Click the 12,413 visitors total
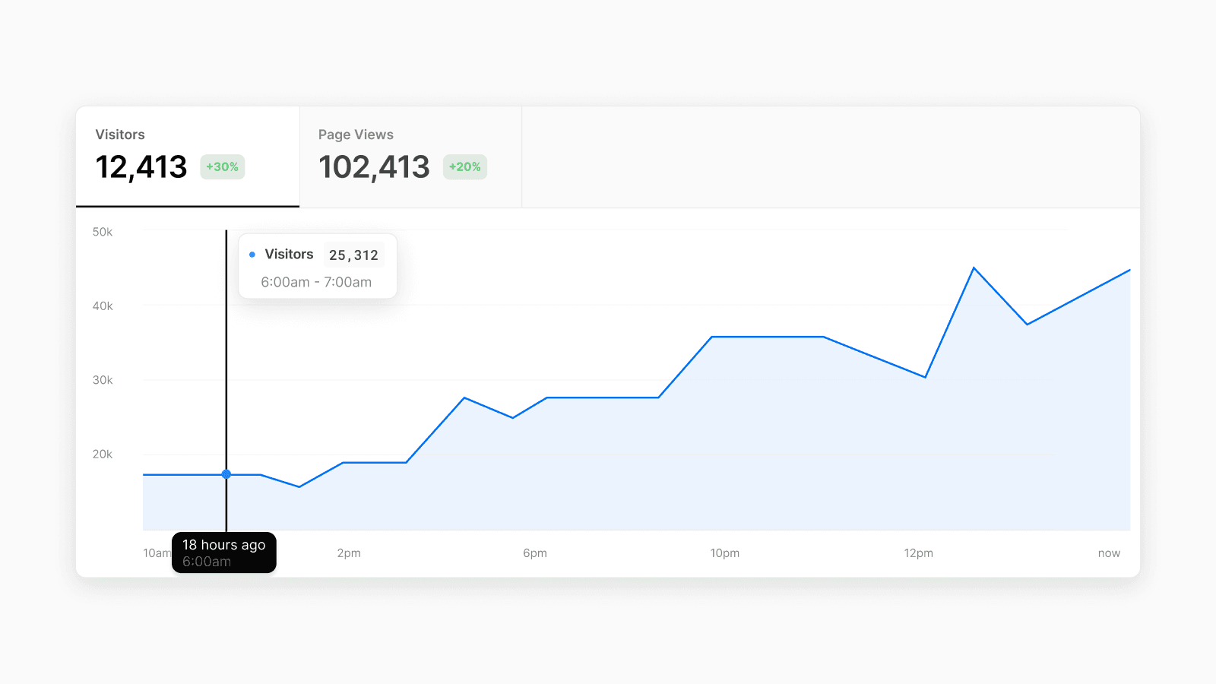This screenshot has height=684, width=1216. click(x=141, y=167)
